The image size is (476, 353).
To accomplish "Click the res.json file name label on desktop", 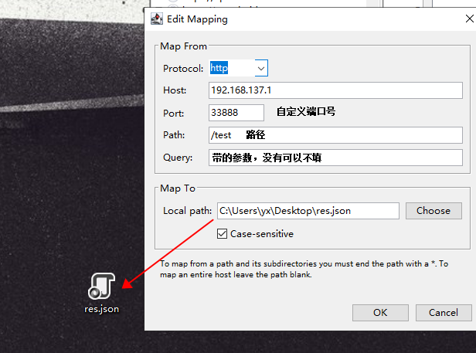I will point(101,309).
